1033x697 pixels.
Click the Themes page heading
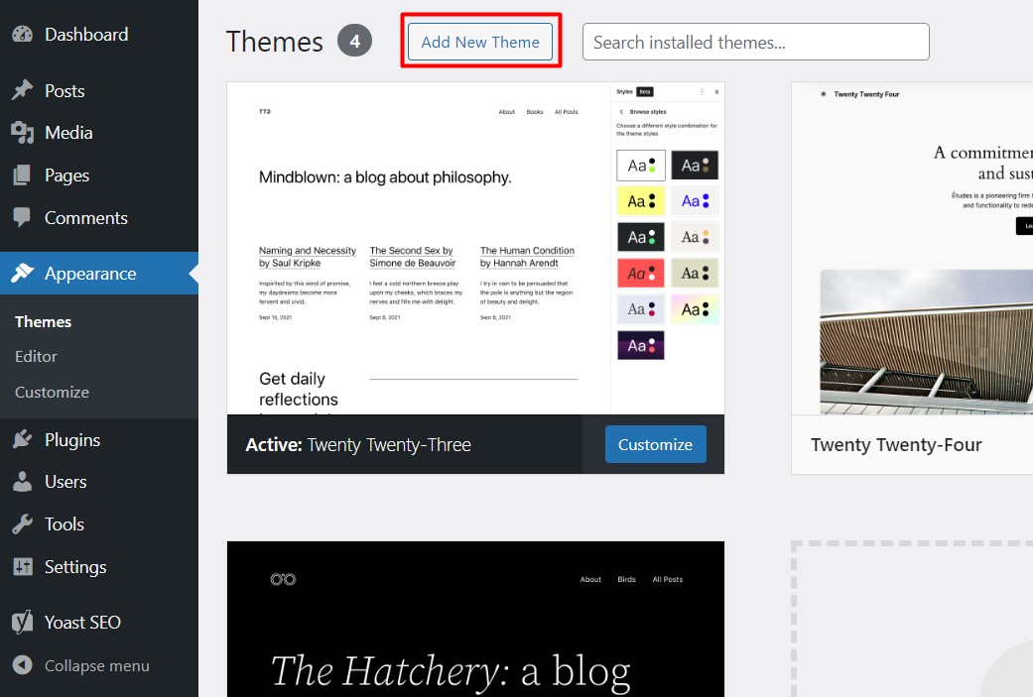pyautogui.click(x=275, y=42)
